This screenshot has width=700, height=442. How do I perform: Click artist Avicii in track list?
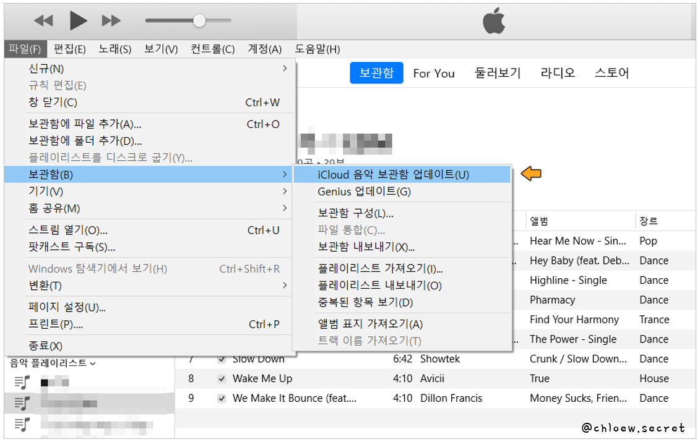pos(432,379)
